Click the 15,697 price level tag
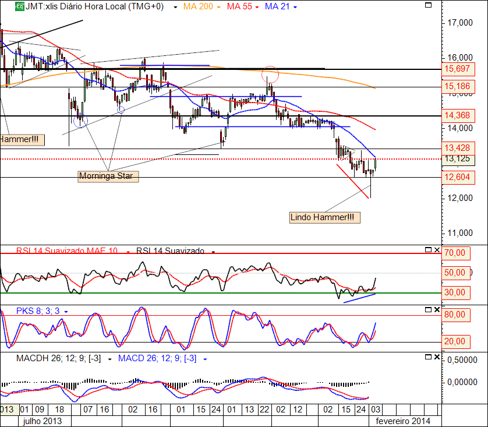 (x=458, y=69)
